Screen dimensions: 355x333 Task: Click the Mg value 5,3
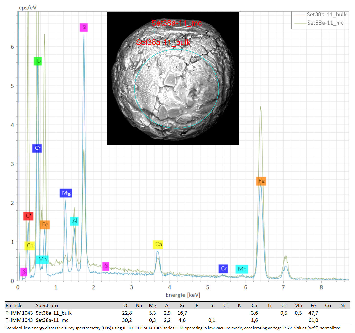pyautogui.click(x=152, y=313)
